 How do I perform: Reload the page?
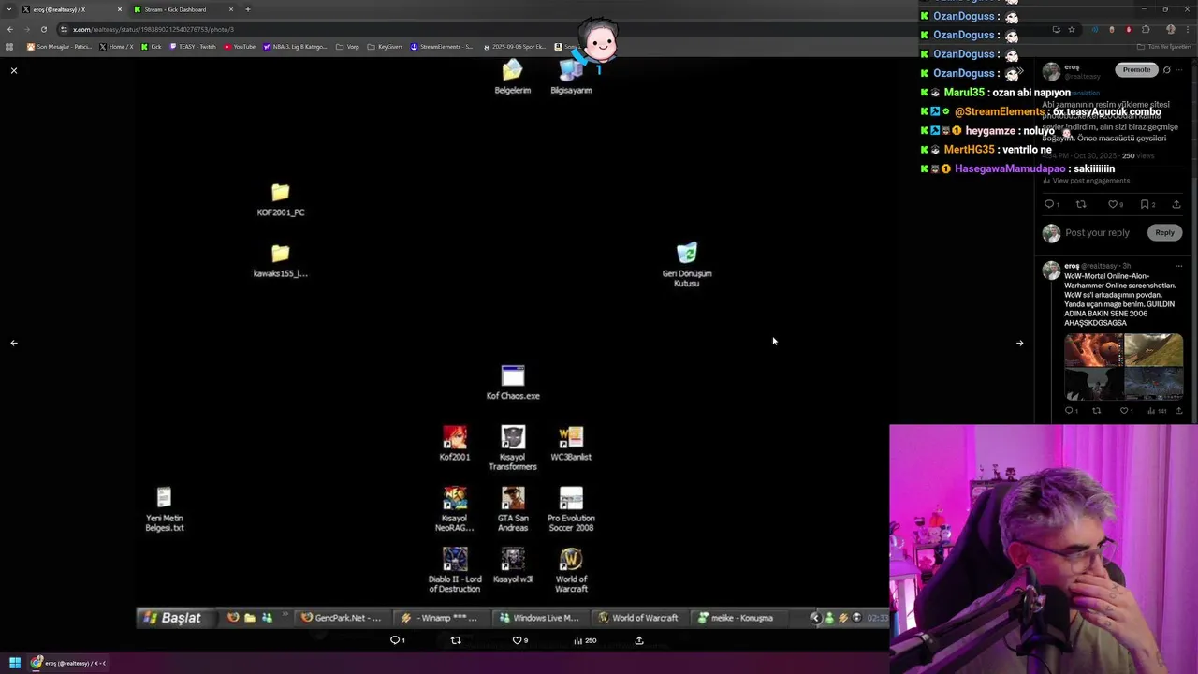(43, 29)
